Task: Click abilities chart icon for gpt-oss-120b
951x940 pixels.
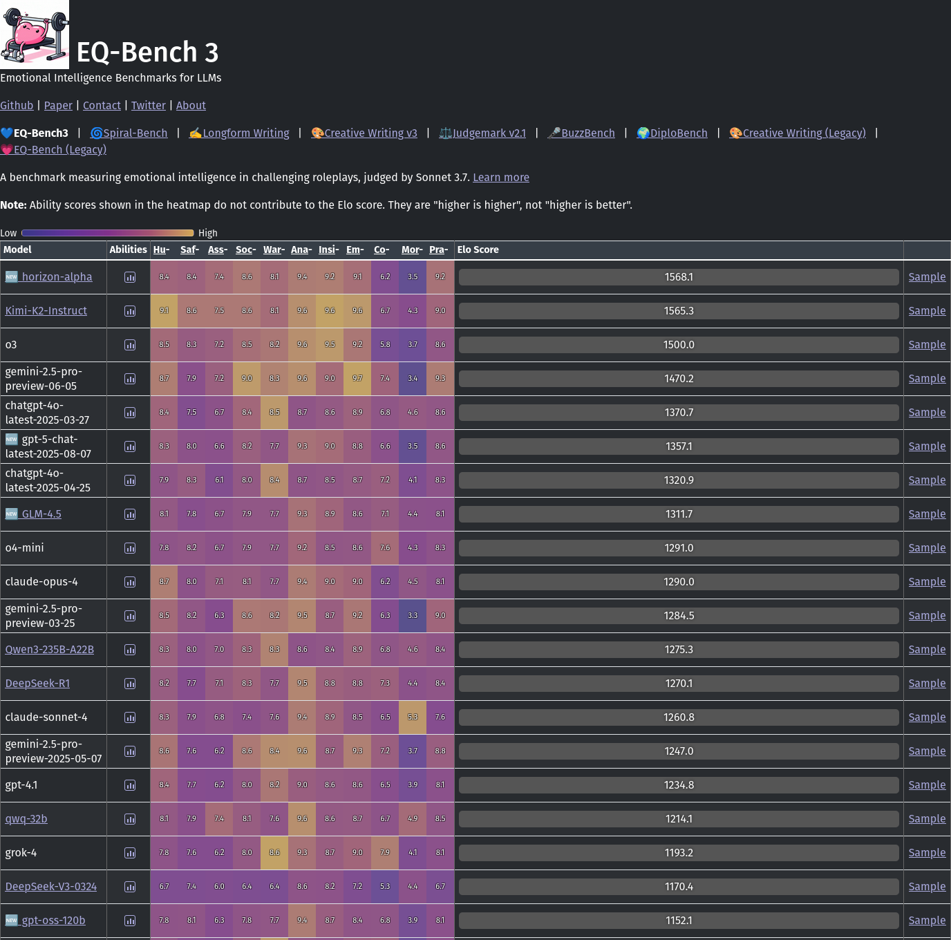Action: [x=130, y=921]
